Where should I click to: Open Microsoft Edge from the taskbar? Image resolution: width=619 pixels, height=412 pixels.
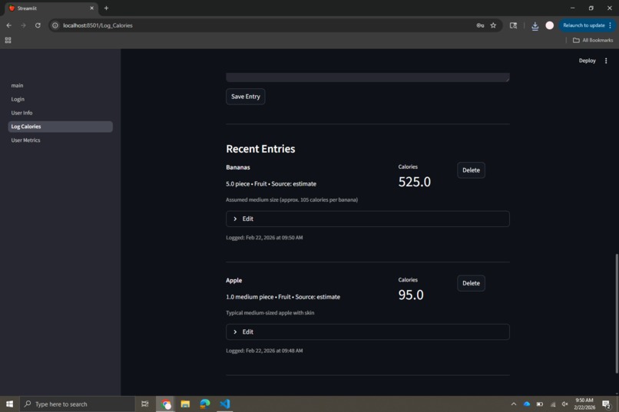(x=205, y=404)
